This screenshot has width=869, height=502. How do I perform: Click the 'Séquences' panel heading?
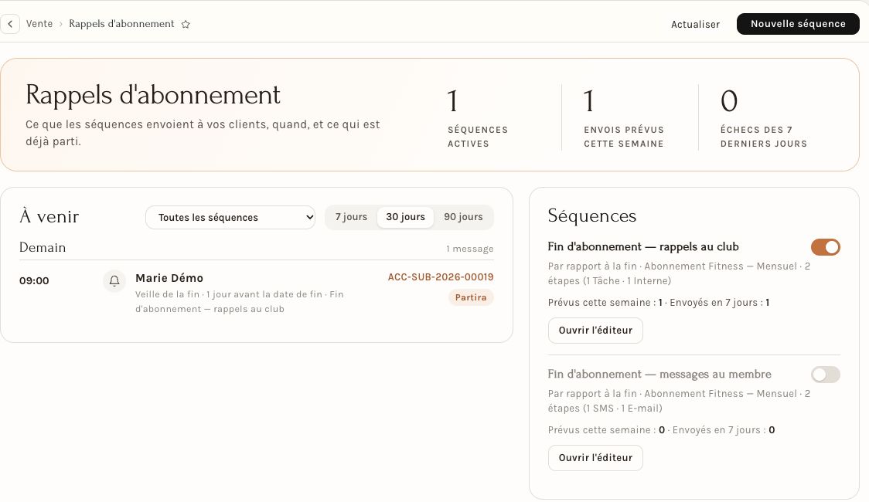coord(592,215)
